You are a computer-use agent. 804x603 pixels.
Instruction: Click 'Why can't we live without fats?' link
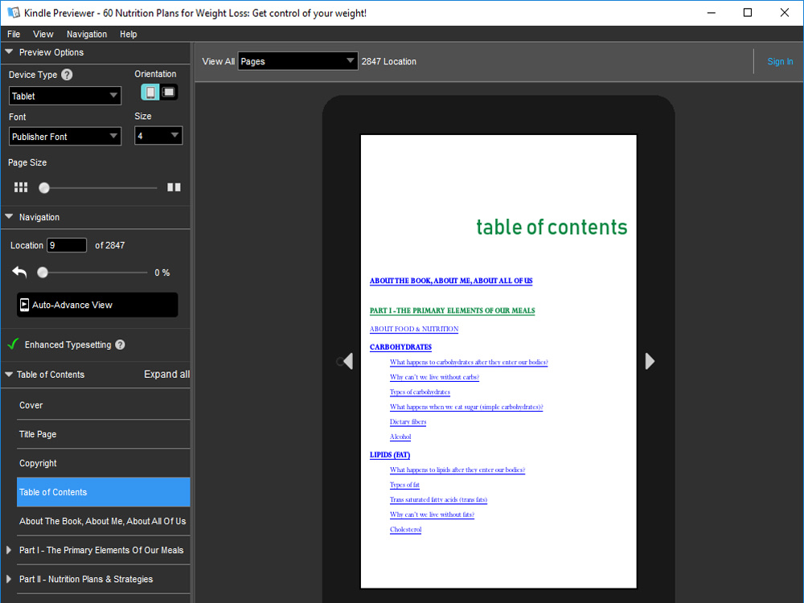pos(432,515)
